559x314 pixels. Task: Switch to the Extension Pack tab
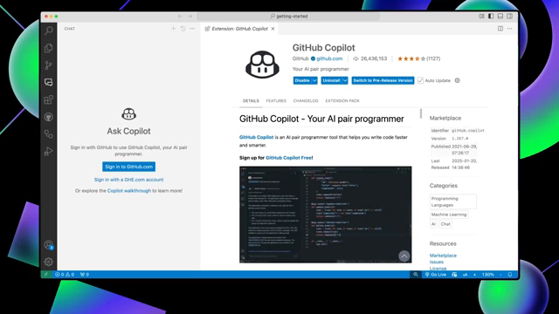342,101
